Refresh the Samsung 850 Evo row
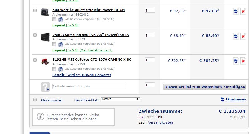Viewport: 251px width, 134px height. 236,36
